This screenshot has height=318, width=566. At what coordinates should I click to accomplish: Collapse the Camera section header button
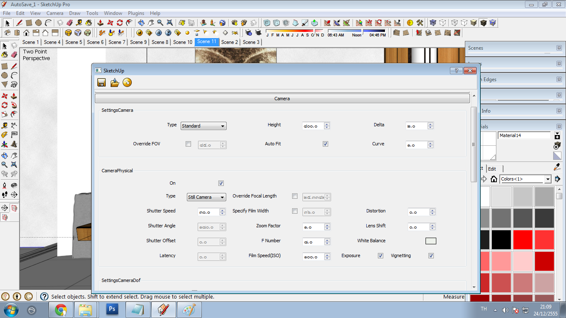tap(282, 99)
